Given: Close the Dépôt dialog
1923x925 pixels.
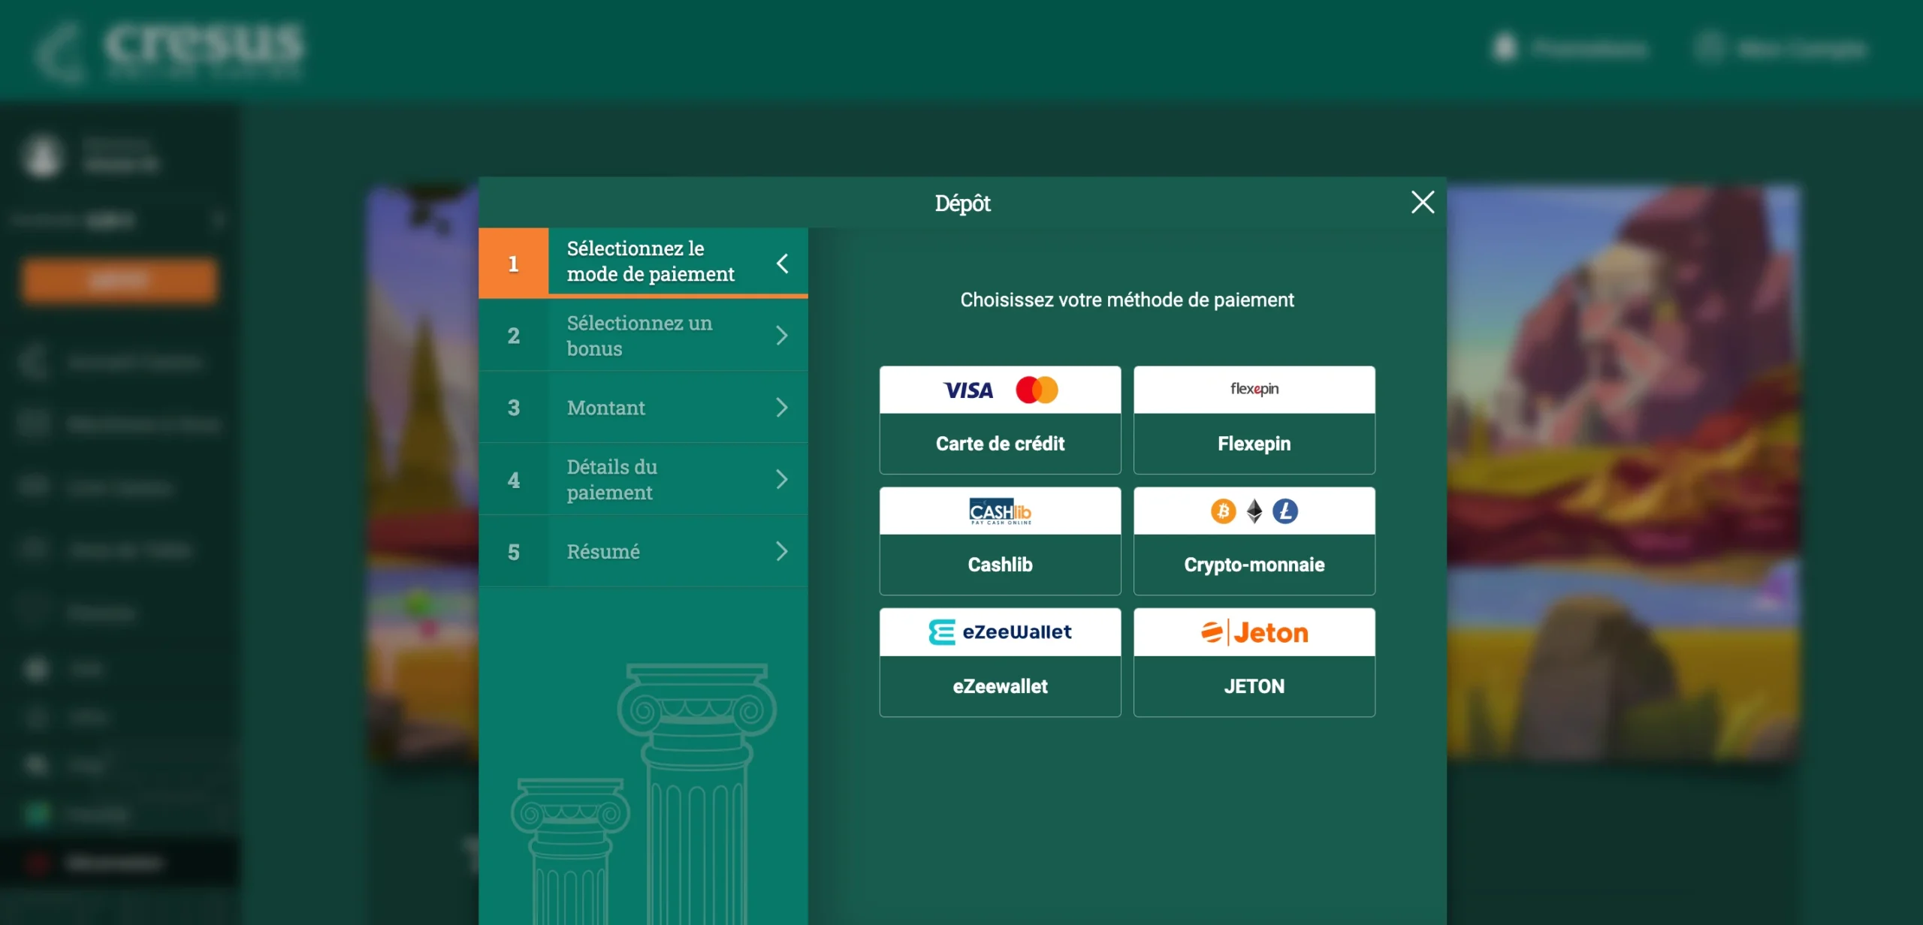Looking at the screenshot, I should pos(1422,202).
